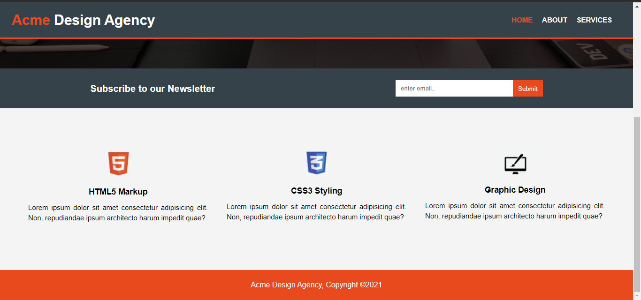641x300 pixels.
Task: Select the Graphic Design heading
Action: coord(515,190)
